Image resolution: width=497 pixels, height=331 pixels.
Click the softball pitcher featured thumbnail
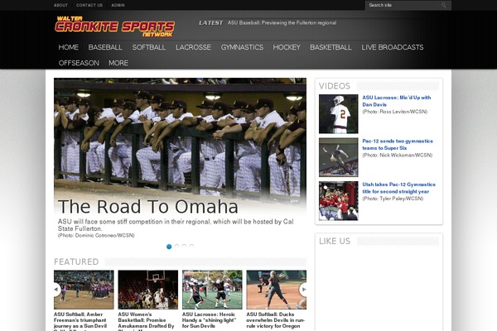pyautogui.click(x=277, y=290)
